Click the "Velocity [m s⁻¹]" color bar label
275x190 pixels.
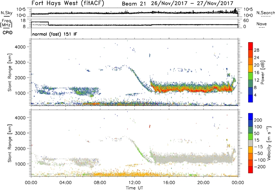(269, 143)
